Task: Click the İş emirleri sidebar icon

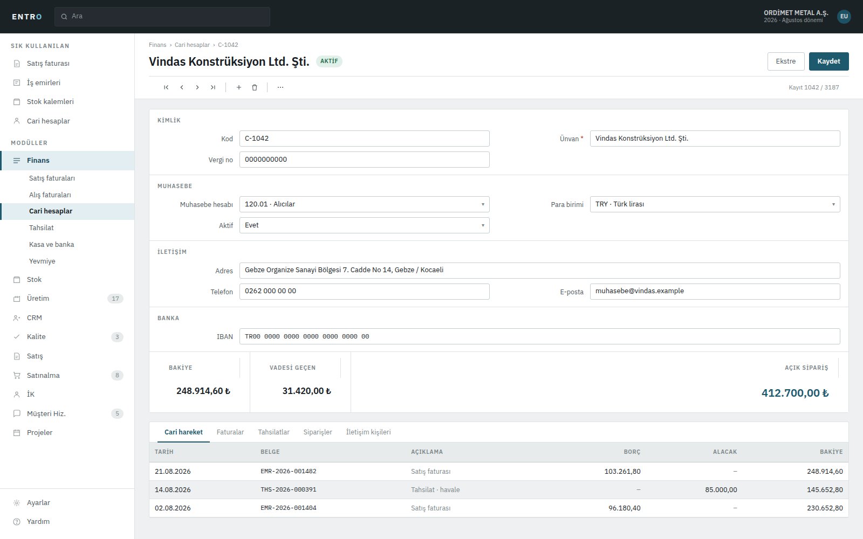Action: (17, 83)
